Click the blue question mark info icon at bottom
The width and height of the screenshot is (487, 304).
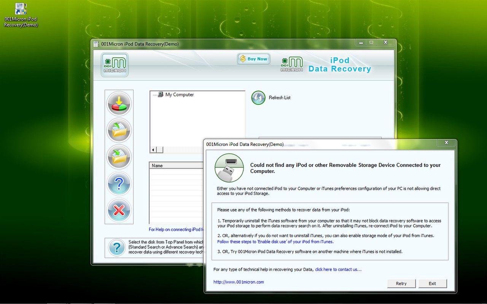(x=116, y=248)
